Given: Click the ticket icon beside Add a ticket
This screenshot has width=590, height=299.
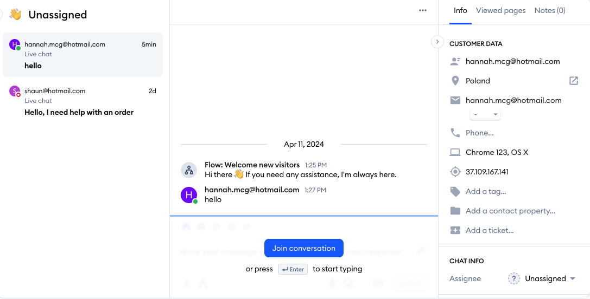Looking at the screenshot, I should tap(455, 230).
